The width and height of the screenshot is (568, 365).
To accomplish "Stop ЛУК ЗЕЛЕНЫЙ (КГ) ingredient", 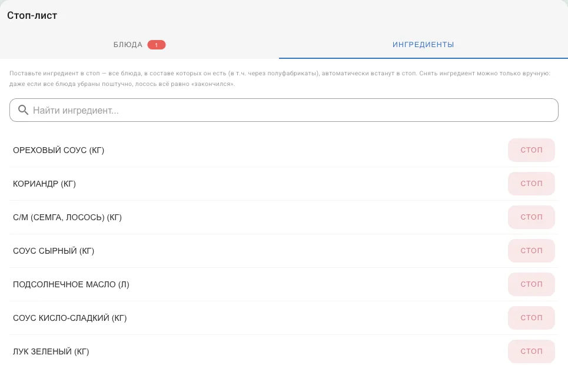I will [532, 351].
